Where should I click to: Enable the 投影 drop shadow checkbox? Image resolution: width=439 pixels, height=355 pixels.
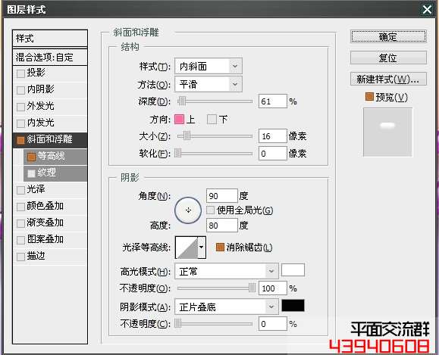coord(20,73)
